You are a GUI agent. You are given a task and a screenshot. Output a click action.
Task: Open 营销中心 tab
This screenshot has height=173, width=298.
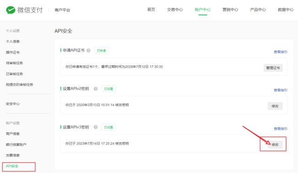click(x=230, y=10)
